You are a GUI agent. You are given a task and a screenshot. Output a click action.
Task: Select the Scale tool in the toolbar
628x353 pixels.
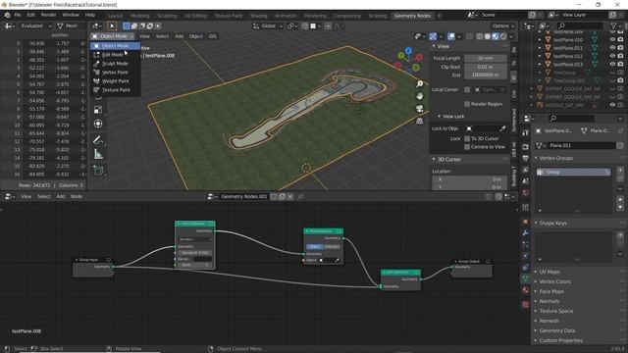coord(98,110)
